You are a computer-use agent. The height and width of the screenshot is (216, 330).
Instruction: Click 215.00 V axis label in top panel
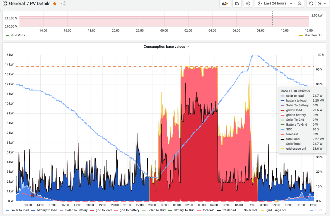[11, 18]
